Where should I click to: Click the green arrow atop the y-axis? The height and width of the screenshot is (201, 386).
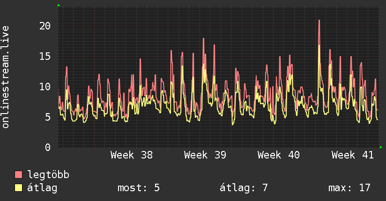coord(59,5)
